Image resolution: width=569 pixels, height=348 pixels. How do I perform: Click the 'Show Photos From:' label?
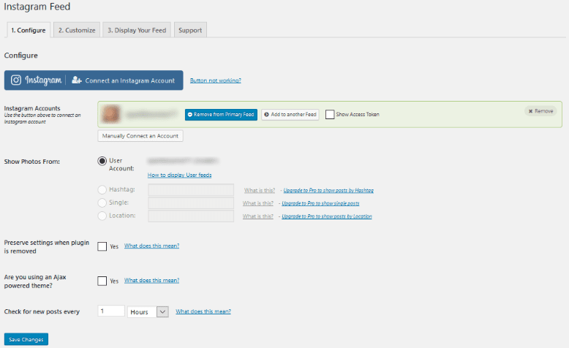pos(32,162)
